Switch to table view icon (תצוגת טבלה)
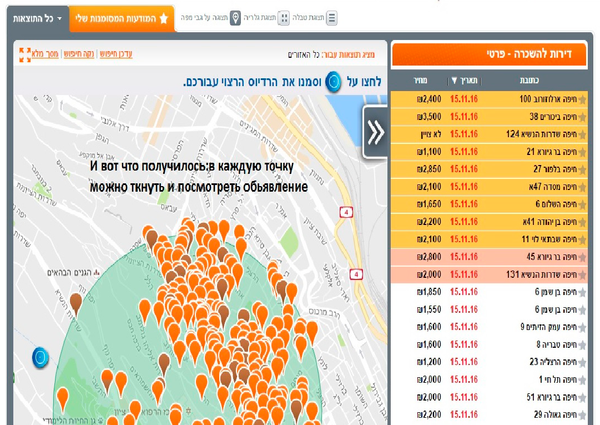 [332, 18]
